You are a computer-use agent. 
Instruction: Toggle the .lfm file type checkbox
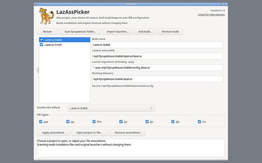[94, 122]
